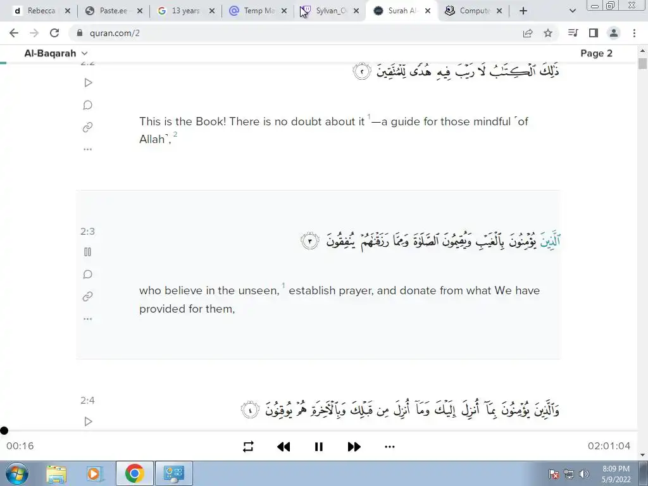This screenshot has width=648, height=486.
Task: Switch to the Compute tab
Action: point(474,11)
